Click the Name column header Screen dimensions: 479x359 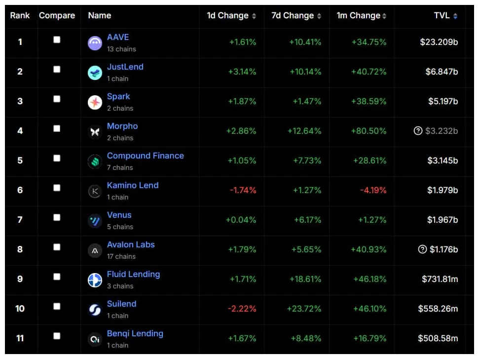(x=99, y=15)
